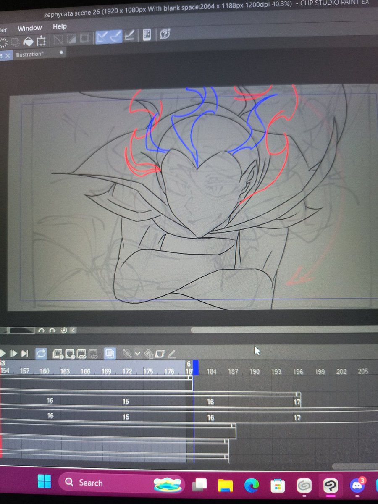Collapse the canvas navigation bar arrow
Viewport: 378px width, 504px height.
pyautogui.click(x=73, y=331)
